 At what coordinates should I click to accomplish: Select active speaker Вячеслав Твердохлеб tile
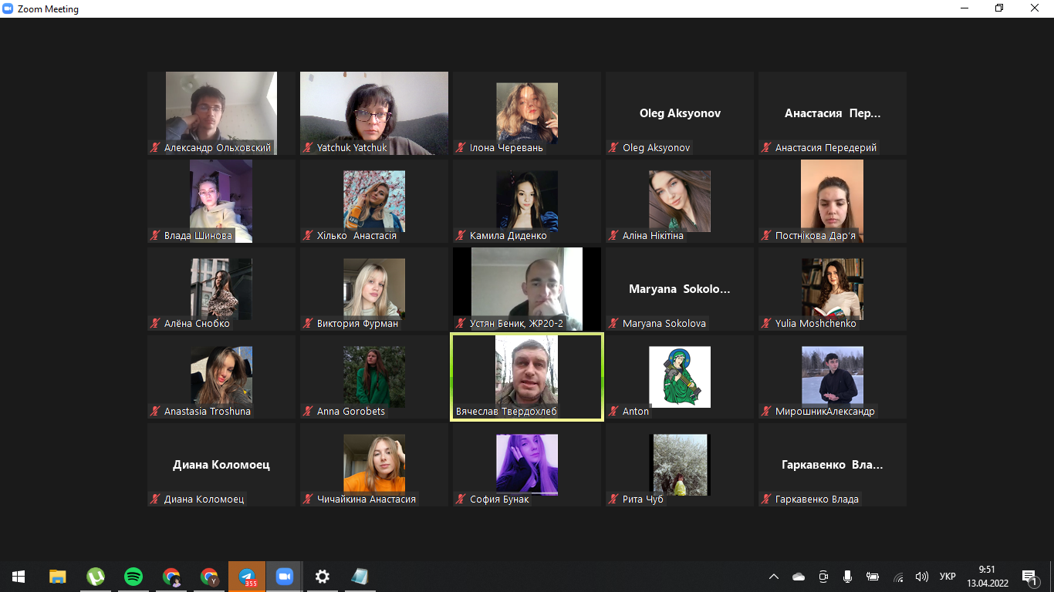pos(527,377)
